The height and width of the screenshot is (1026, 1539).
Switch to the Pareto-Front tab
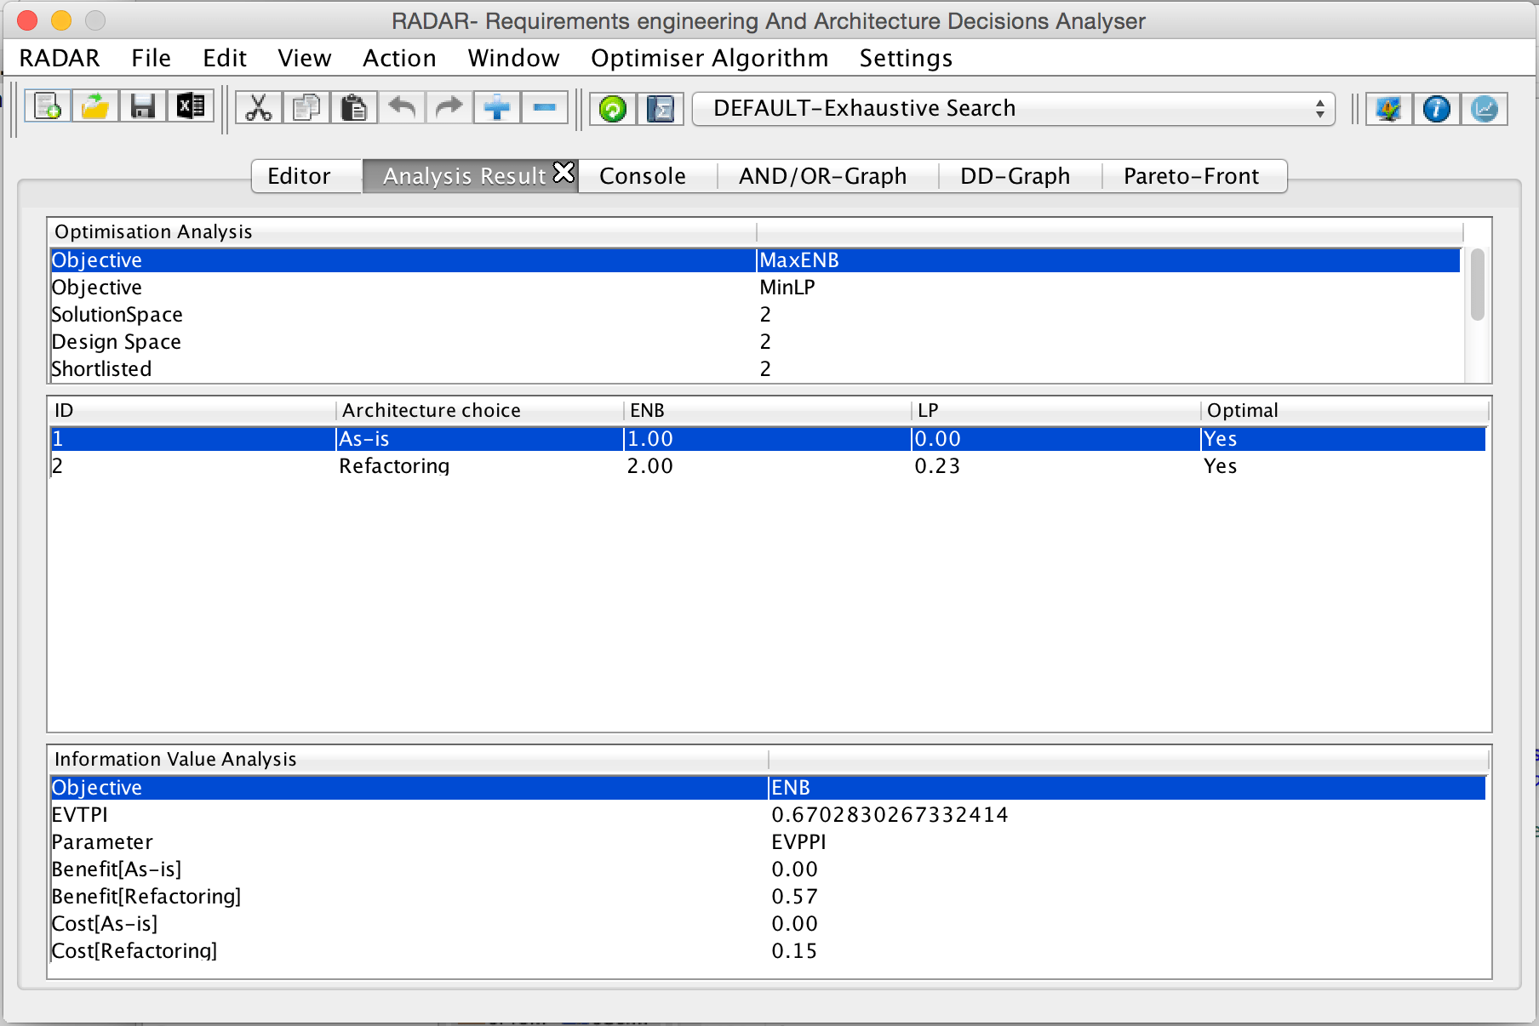[x=1192, y=176]
